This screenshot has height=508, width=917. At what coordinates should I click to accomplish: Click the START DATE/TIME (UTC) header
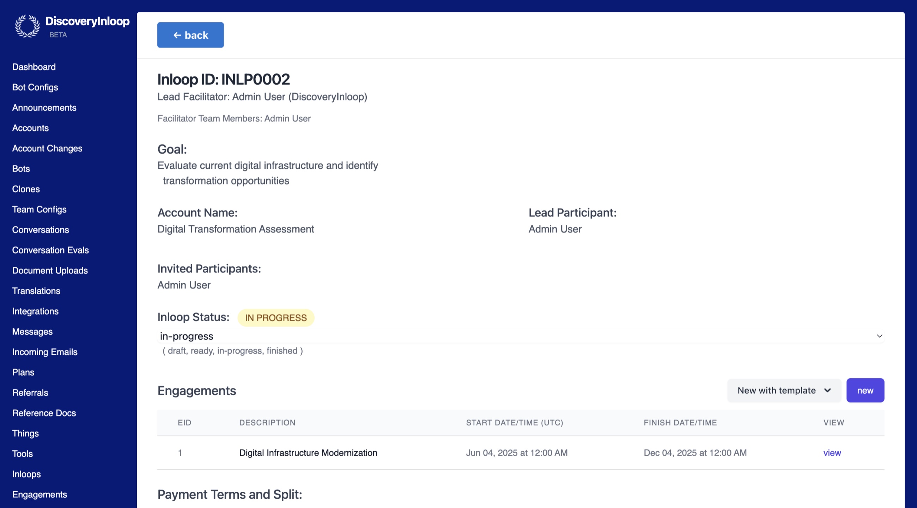click(x=515, y=423)
